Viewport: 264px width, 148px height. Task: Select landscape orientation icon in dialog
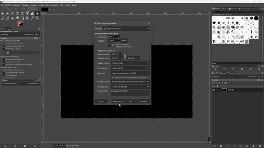click(113, 45)
